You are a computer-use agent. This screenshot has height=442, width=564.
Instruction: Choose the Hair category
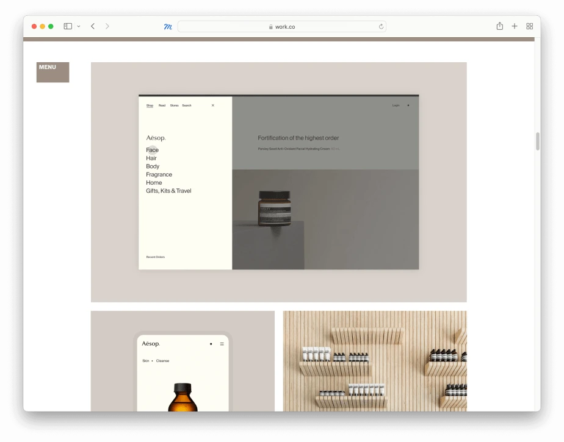pyautogui.click(x=151, y=158)
